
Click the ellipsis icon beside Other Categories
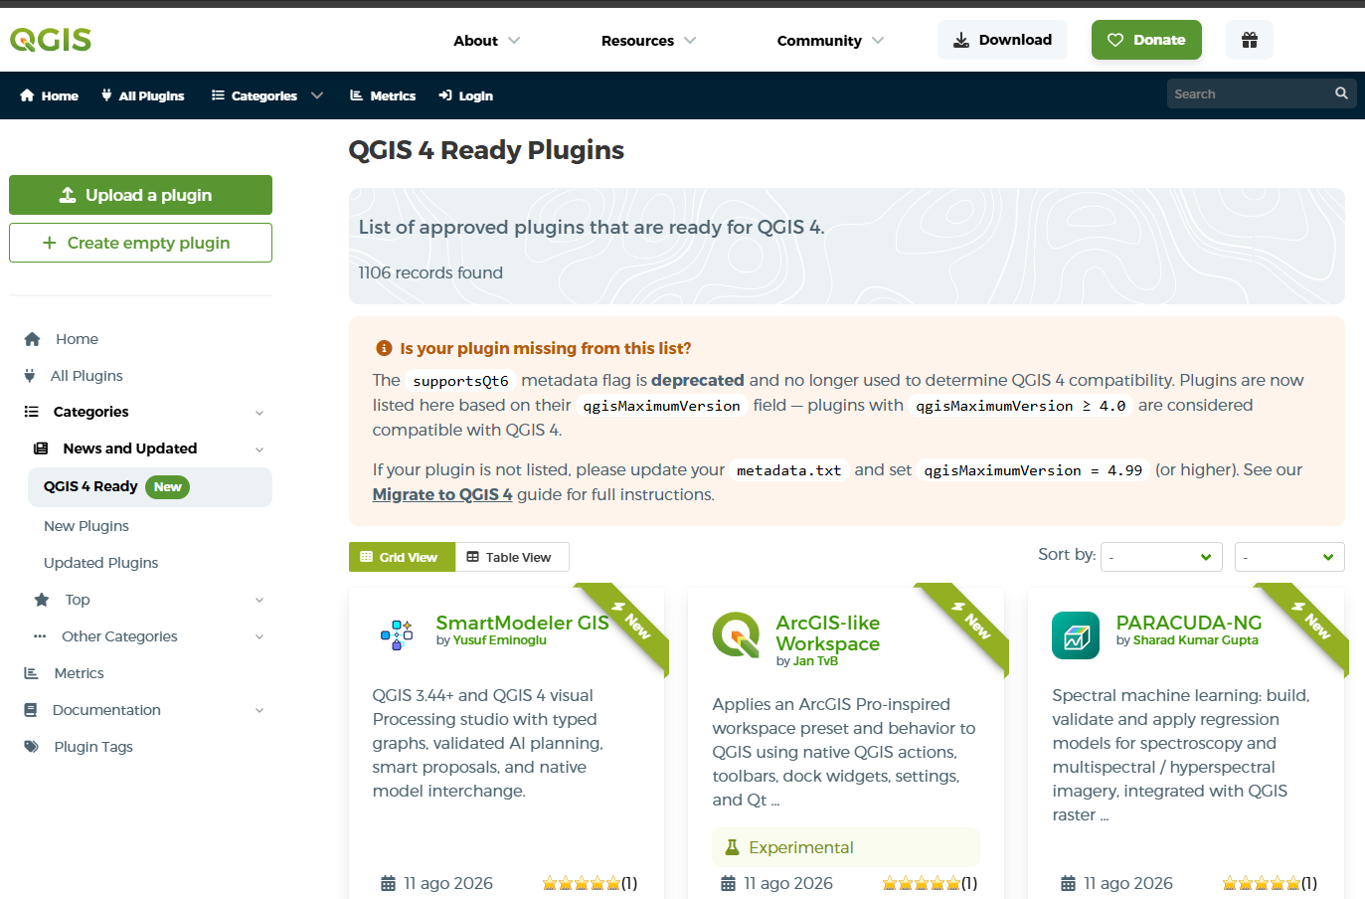[x=40, y=636]
